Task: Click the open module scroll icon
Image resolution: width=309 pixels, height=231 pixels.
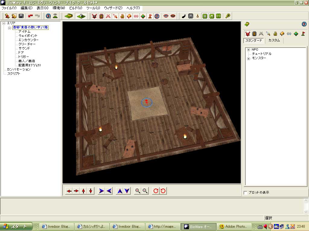Action: 14,16
